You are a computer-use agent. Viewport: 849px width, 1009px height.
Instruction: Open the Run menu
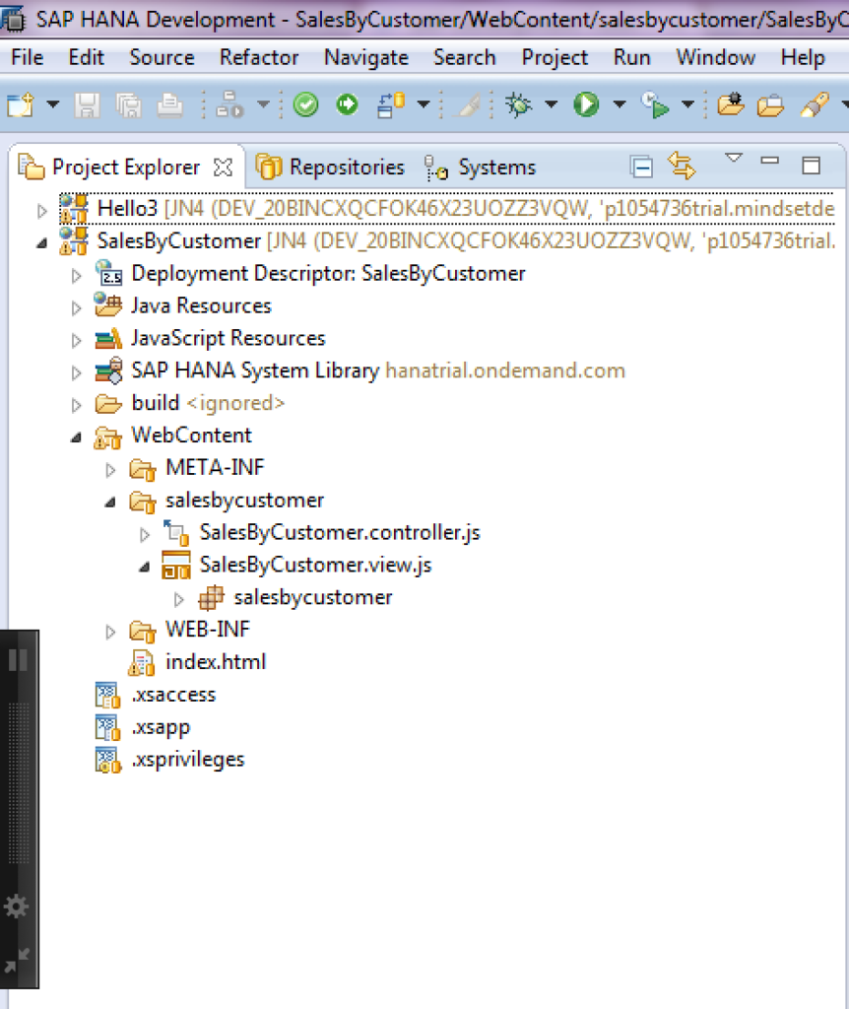tap(631, 57)
